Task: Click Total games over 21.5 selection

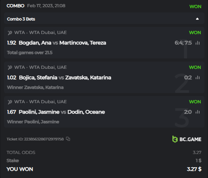Action: pyautogui.click(x=30, y=53)
